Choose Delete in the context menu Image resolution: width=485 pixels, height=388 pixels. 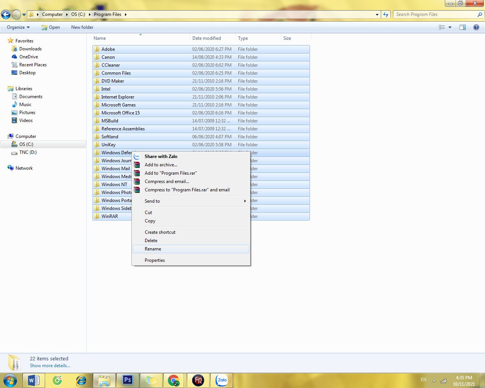[x=191, y=241]
